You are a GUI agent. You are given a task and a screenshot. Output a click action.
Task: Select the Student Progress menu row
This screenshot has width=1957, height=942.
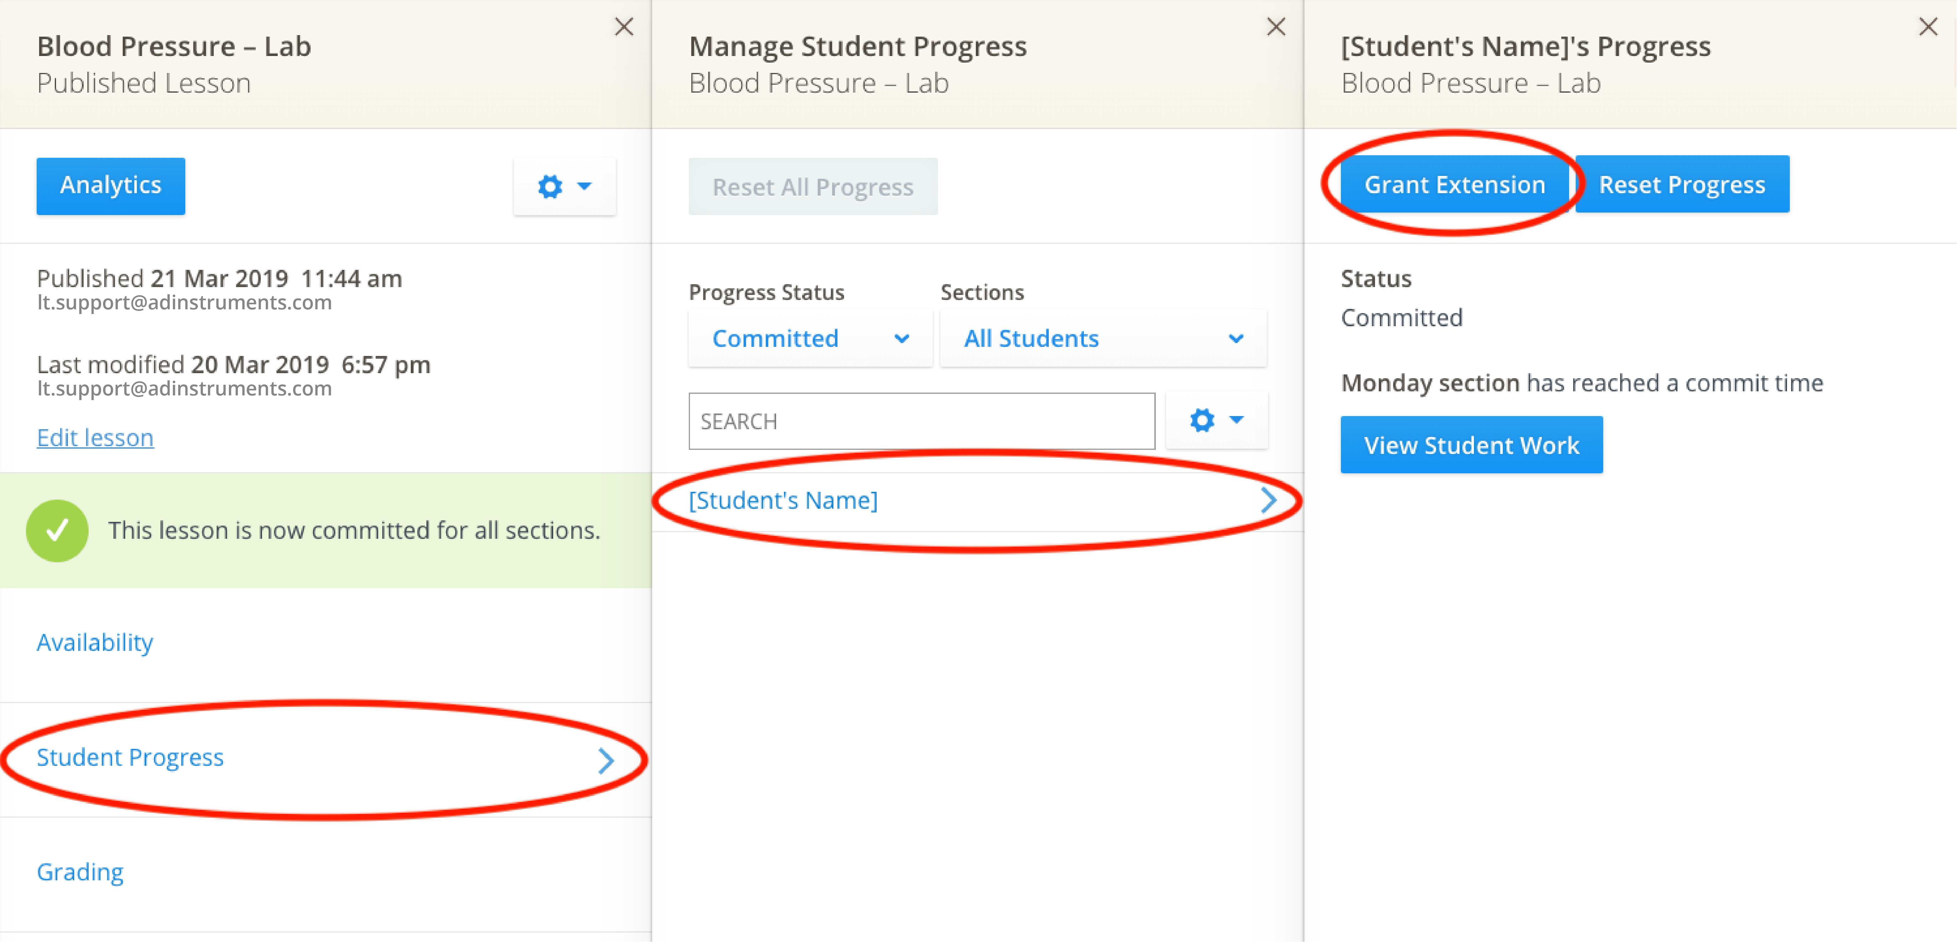(x=131, y=757)
